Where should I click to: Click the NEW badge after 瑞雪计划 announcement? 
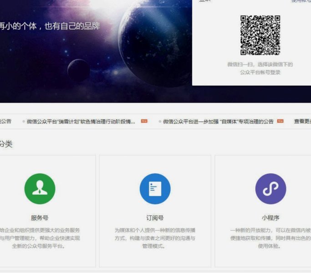(x=144, y=121)
